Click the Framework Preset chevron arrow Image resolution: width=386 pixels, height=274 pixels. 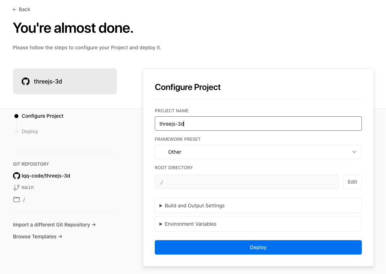click(354, 152)
